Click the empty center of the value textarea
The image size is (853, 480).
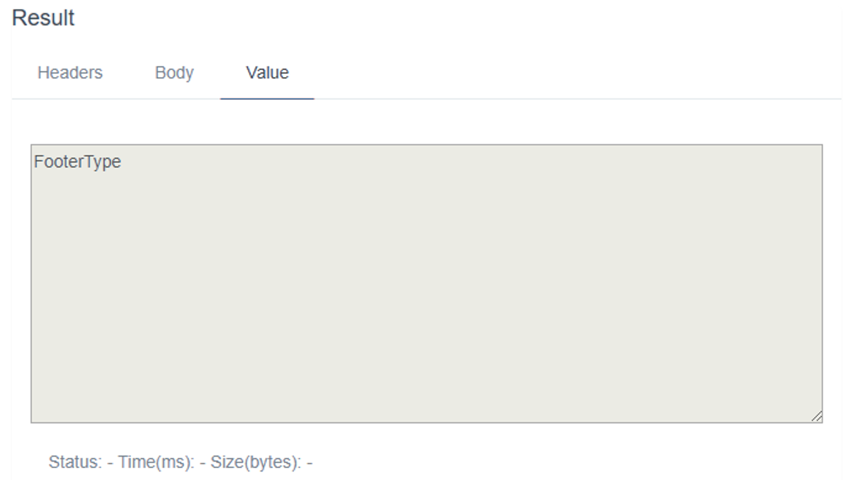tap(426, 283)
